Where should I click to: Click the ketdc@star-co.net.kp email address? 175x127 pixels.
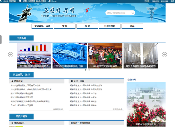pos(34,1)
